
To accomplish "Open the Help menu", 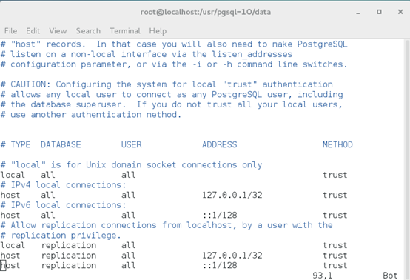I will (158, 31).
